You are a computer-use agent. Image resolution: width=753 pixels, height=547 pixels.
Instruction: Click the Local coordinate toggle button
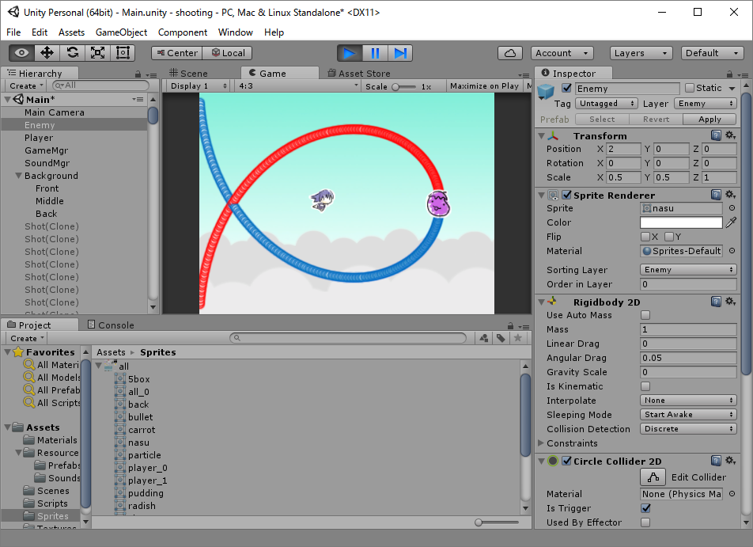(227, 53)
